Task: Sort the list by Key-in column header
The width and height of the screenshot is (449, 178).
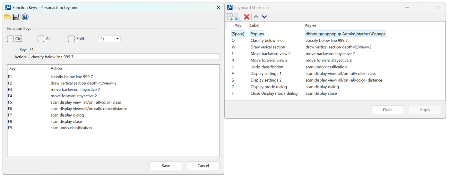Action: click(x=310, y=25)
